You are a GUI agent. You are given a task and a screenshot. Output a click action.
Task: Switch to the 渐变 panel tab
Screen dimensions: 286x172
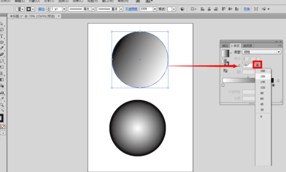tap(235, 46)
